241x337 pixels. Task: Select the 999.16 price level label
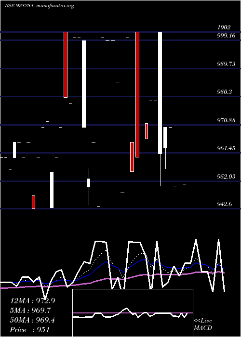click(226, 36)
